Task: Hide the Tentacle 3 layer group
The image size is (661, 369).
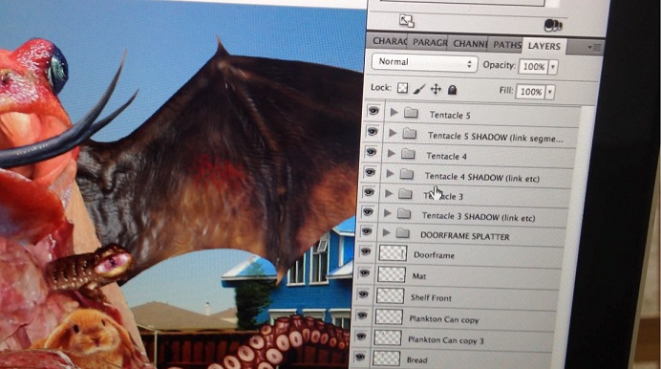Action: coord(369,192)
